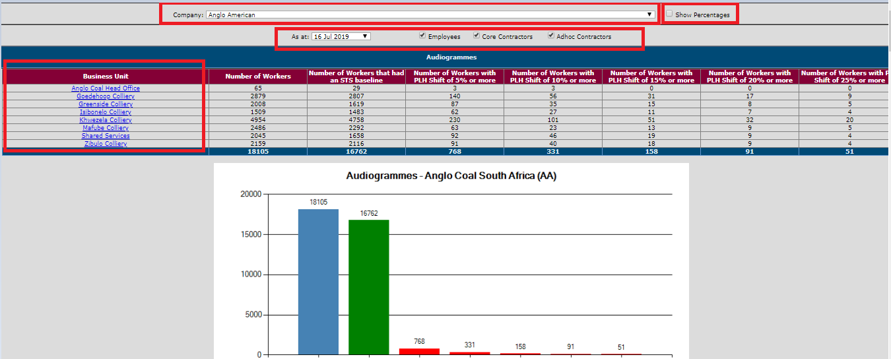Click Khwezela 5% shift value 230

tap(455, 120)
